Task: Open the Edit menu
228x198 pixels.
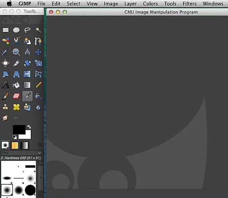Action: point(56,4)
